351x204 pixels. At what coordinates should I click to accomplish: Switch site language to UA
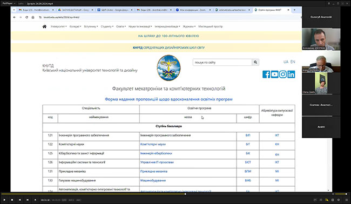(x=286, y=62)
